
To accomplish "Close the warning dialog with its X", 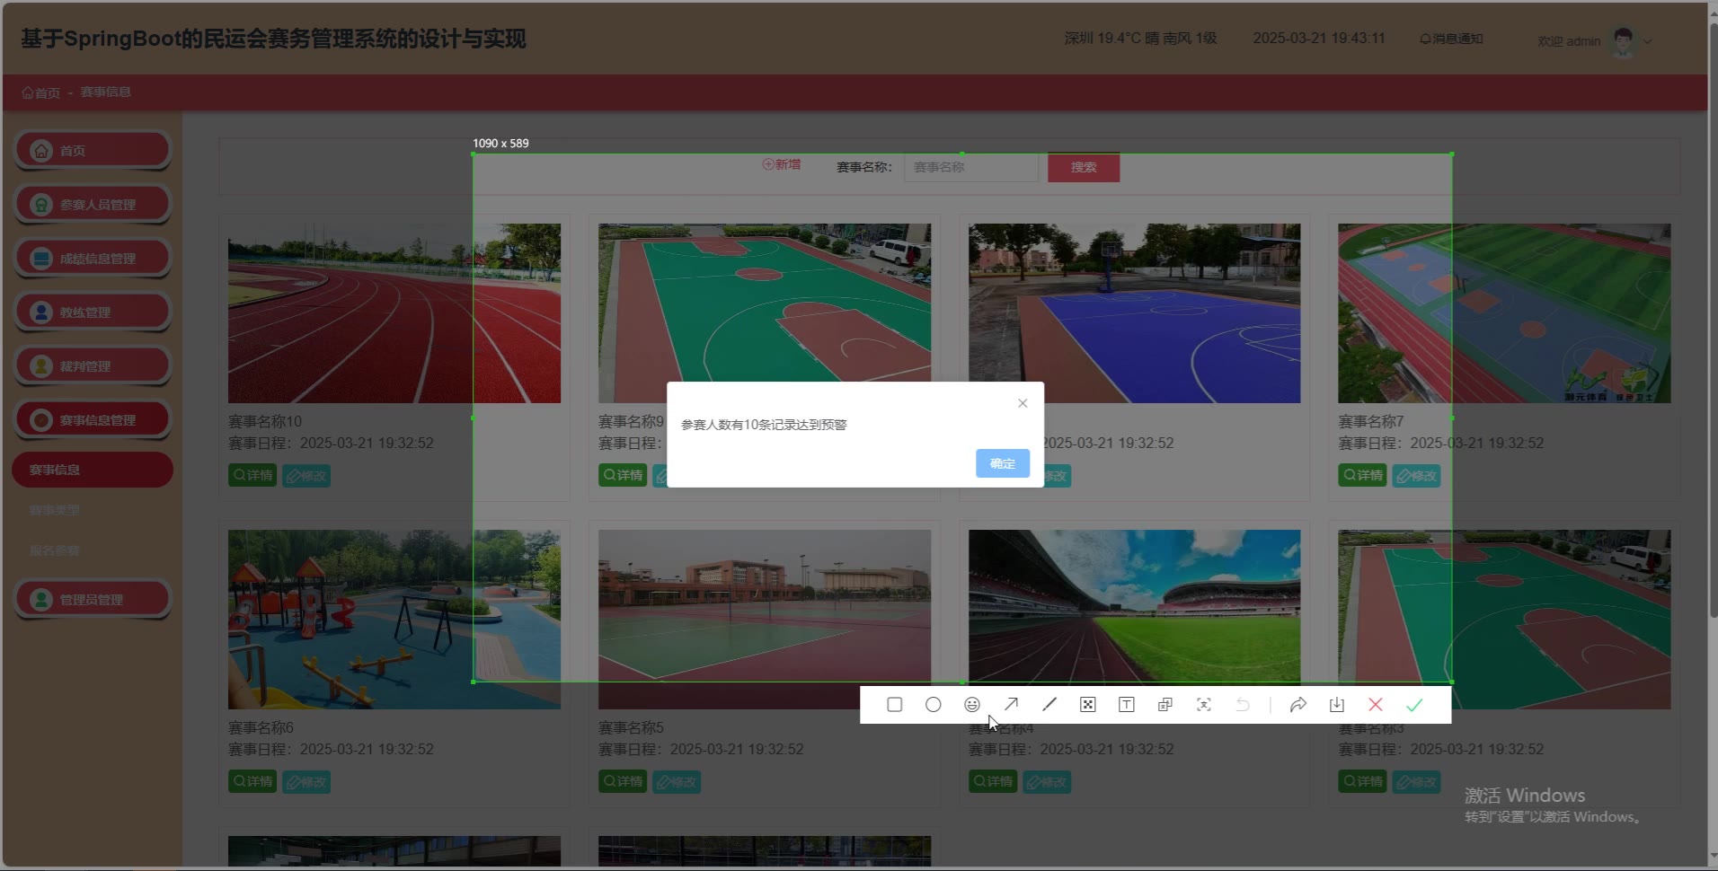I will (1023, 403).
